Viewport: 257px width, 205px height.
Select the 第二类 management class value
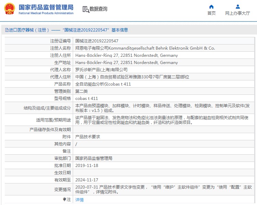click(81, 91)
